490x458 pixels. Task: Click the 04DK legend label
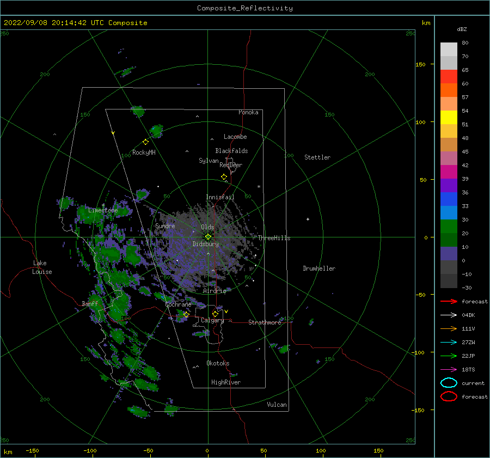[468, 315]
